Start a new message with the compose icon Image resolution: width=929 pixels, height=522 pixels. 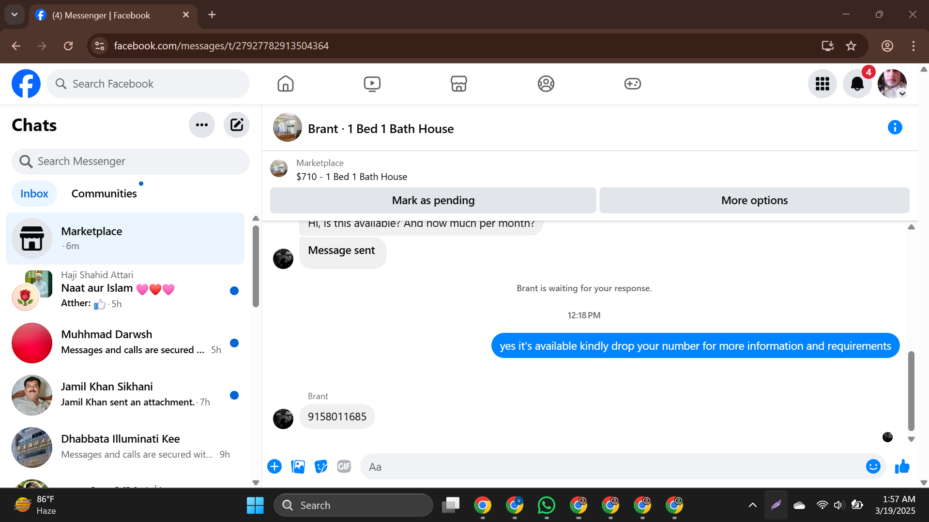click(x=237, y=125)
